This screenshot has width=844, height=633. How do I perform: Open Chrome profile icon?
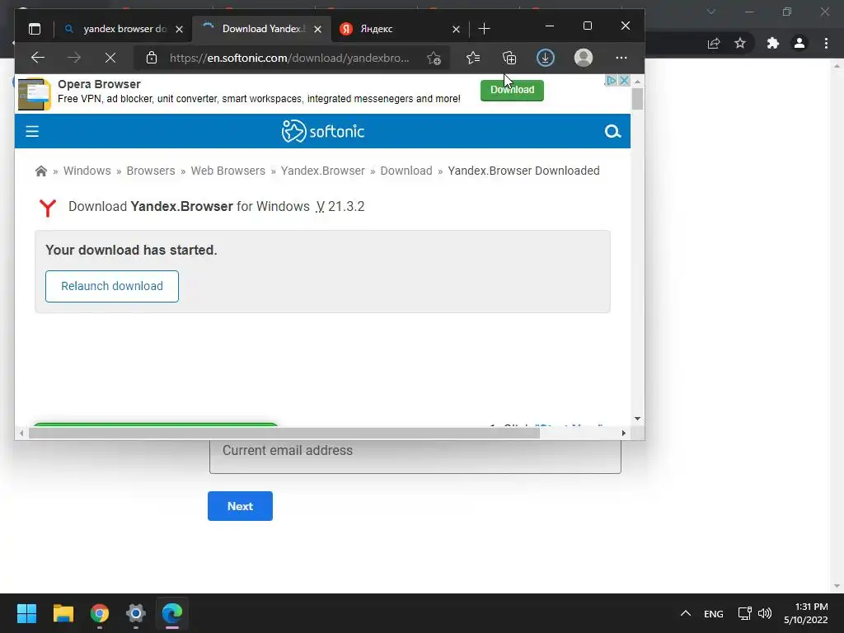point(799,43)
